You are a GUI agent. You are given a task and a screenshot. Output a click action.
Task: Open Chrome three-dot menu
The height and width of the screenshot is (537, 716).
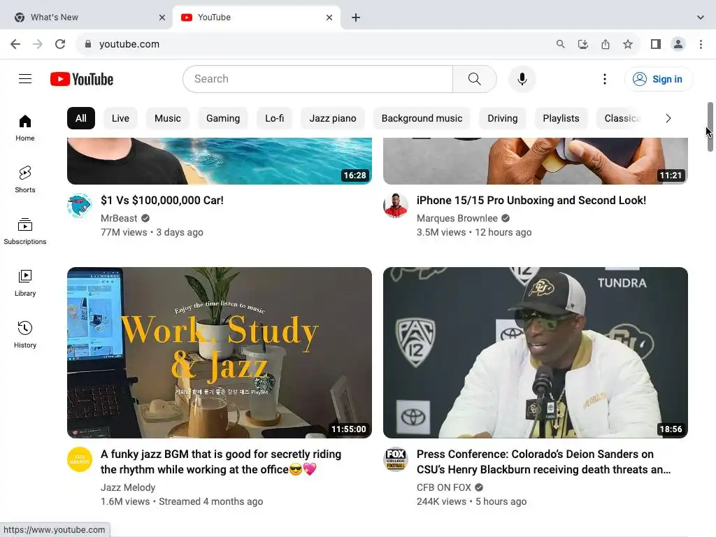pyautogui.click(x=701, y=44)
